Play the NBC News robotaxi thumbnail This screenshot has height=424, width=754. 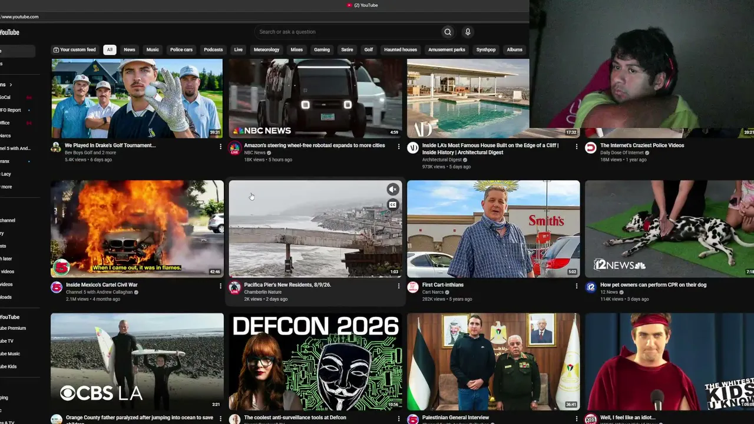(x=315, y=98)
